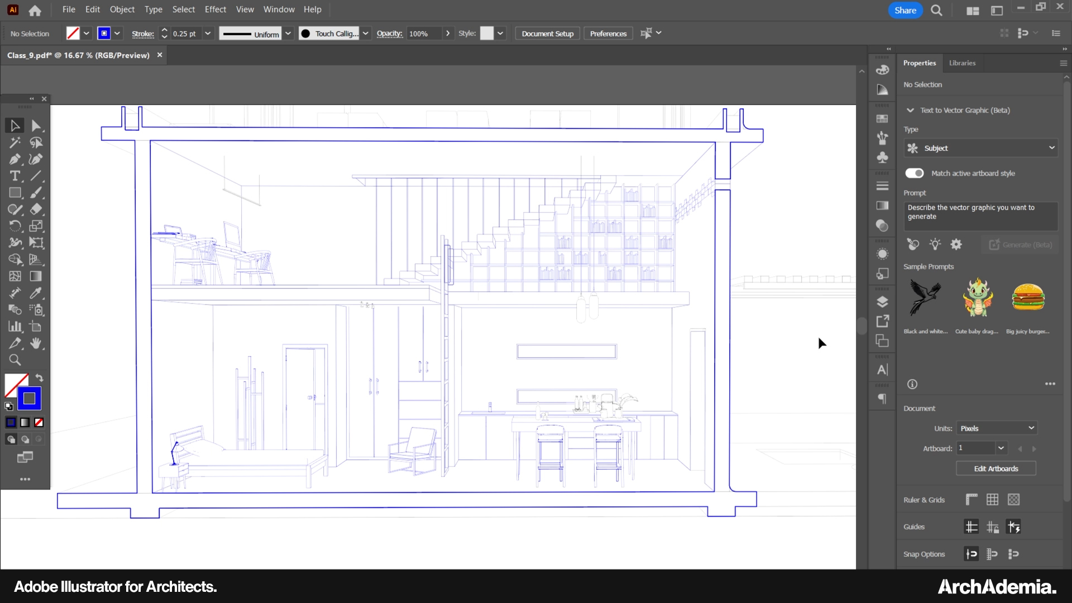Select the Pen tool
Screen dimensions: 1072x603
(15, 159)
